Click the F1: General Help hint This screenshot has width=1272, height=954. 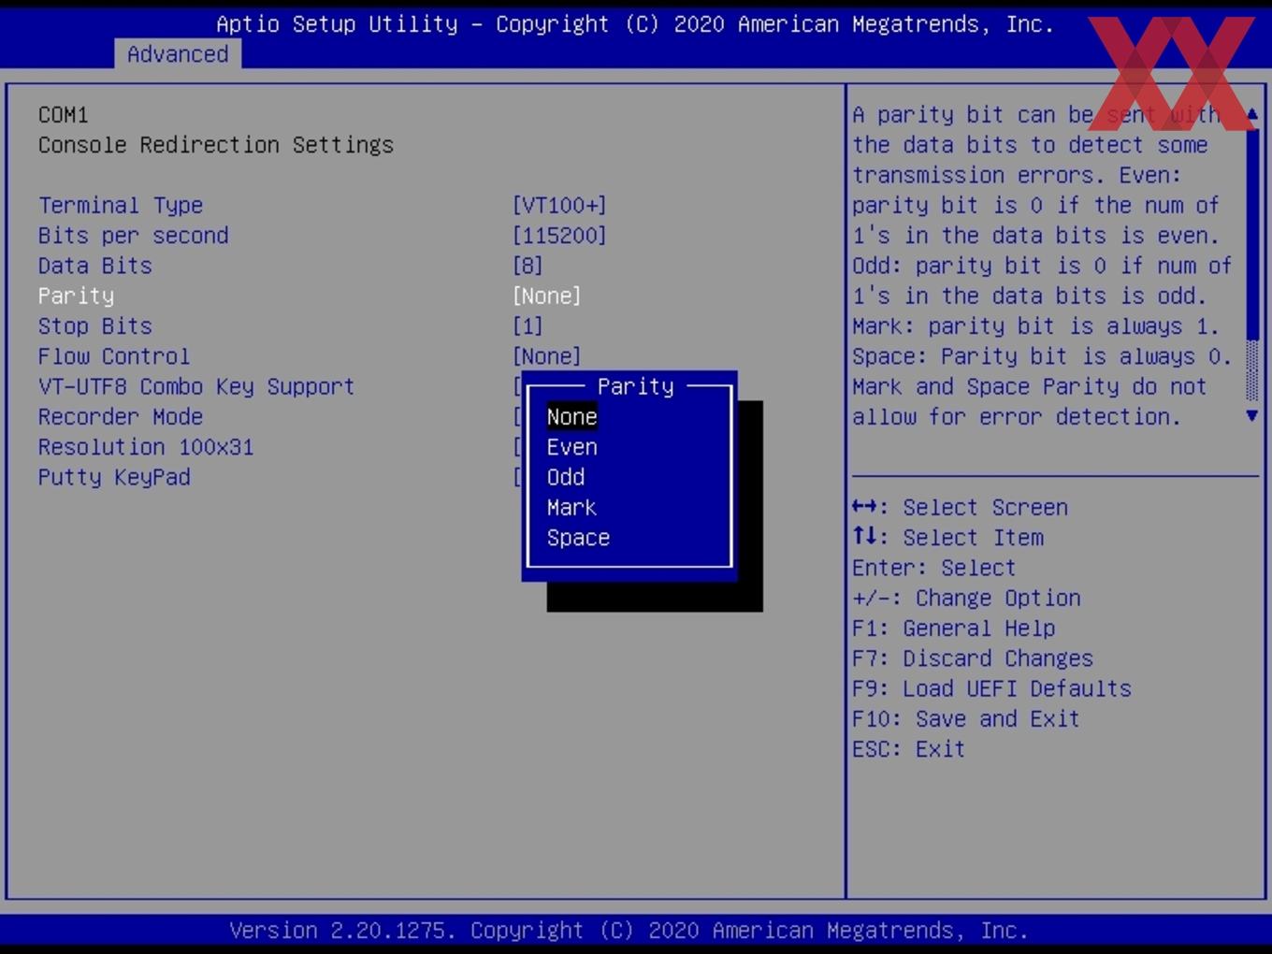coord(953,629)
